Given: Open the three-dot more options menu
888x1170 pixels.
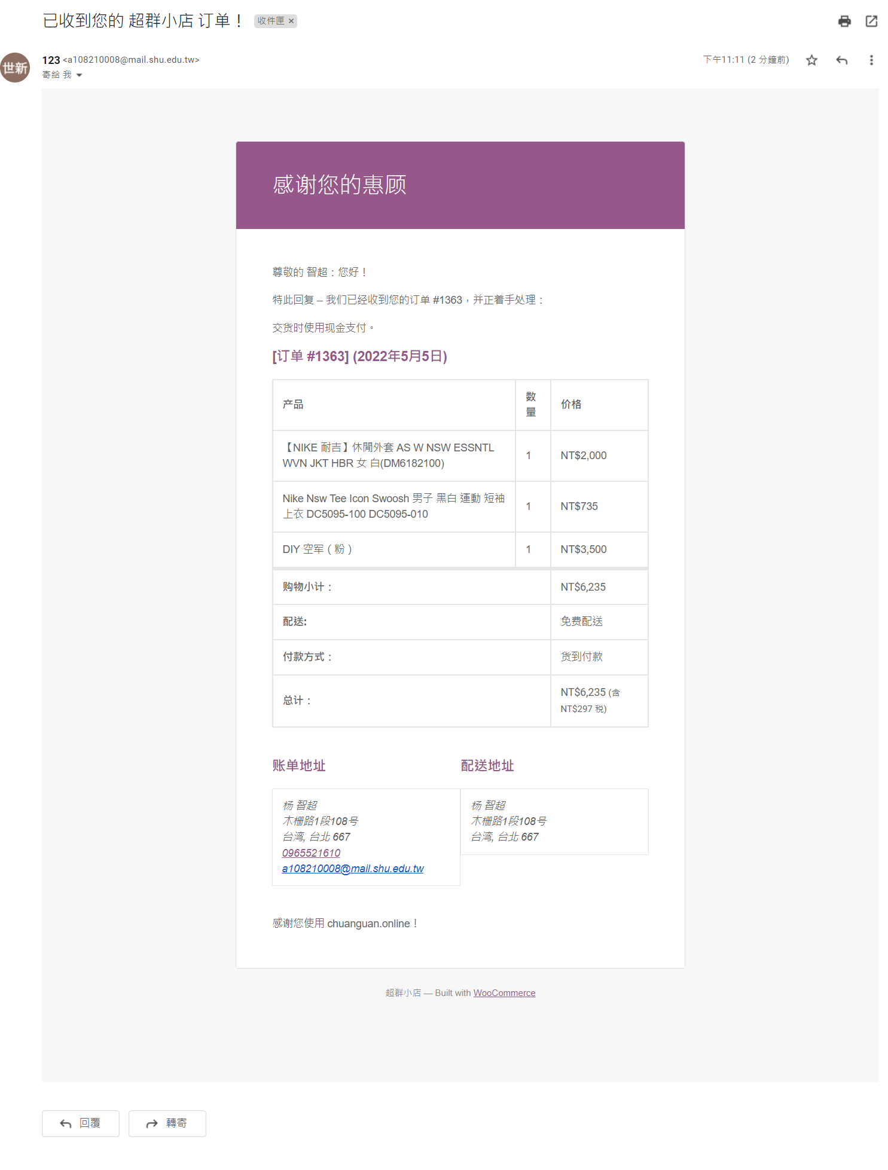Looking at the screenshot, I should click(x=871, y=60).
